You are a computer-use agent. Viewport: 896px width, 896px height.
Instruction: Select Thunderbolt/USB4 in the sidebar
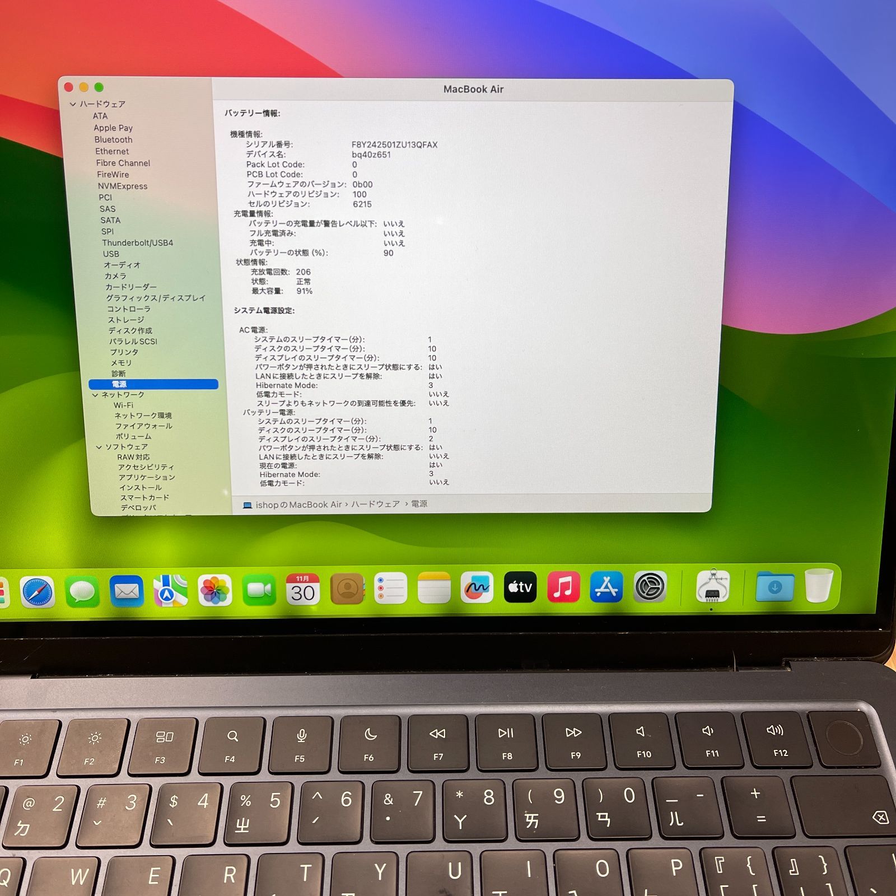tap(137, 242)
